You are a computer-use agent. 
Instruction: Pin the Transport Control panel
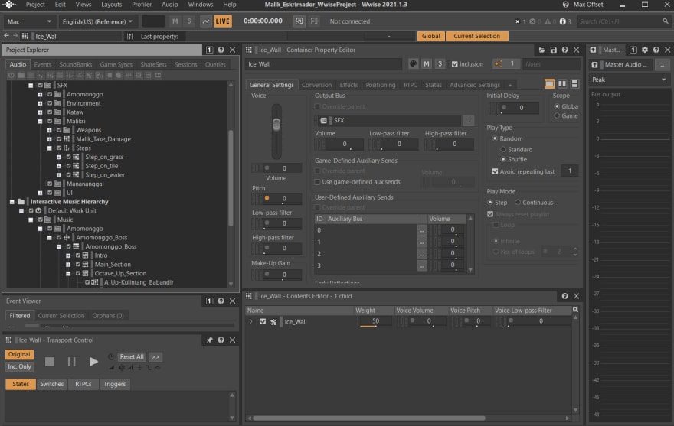(209, 340)
